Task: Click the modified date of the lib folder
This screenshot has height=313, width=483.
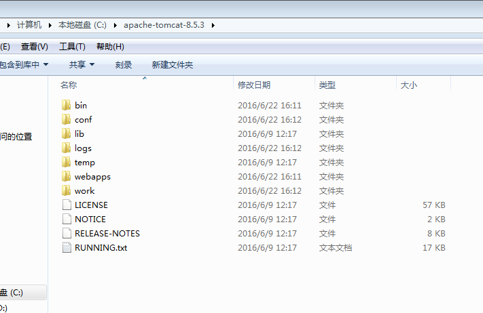Action: click(267, 133)
